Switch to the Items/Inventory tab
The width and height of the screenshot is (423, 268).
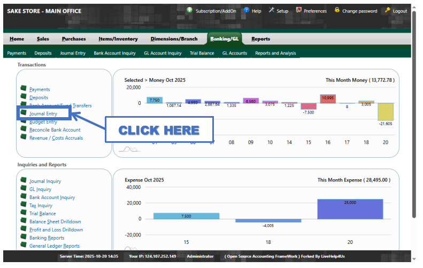(x=118, y=39)
